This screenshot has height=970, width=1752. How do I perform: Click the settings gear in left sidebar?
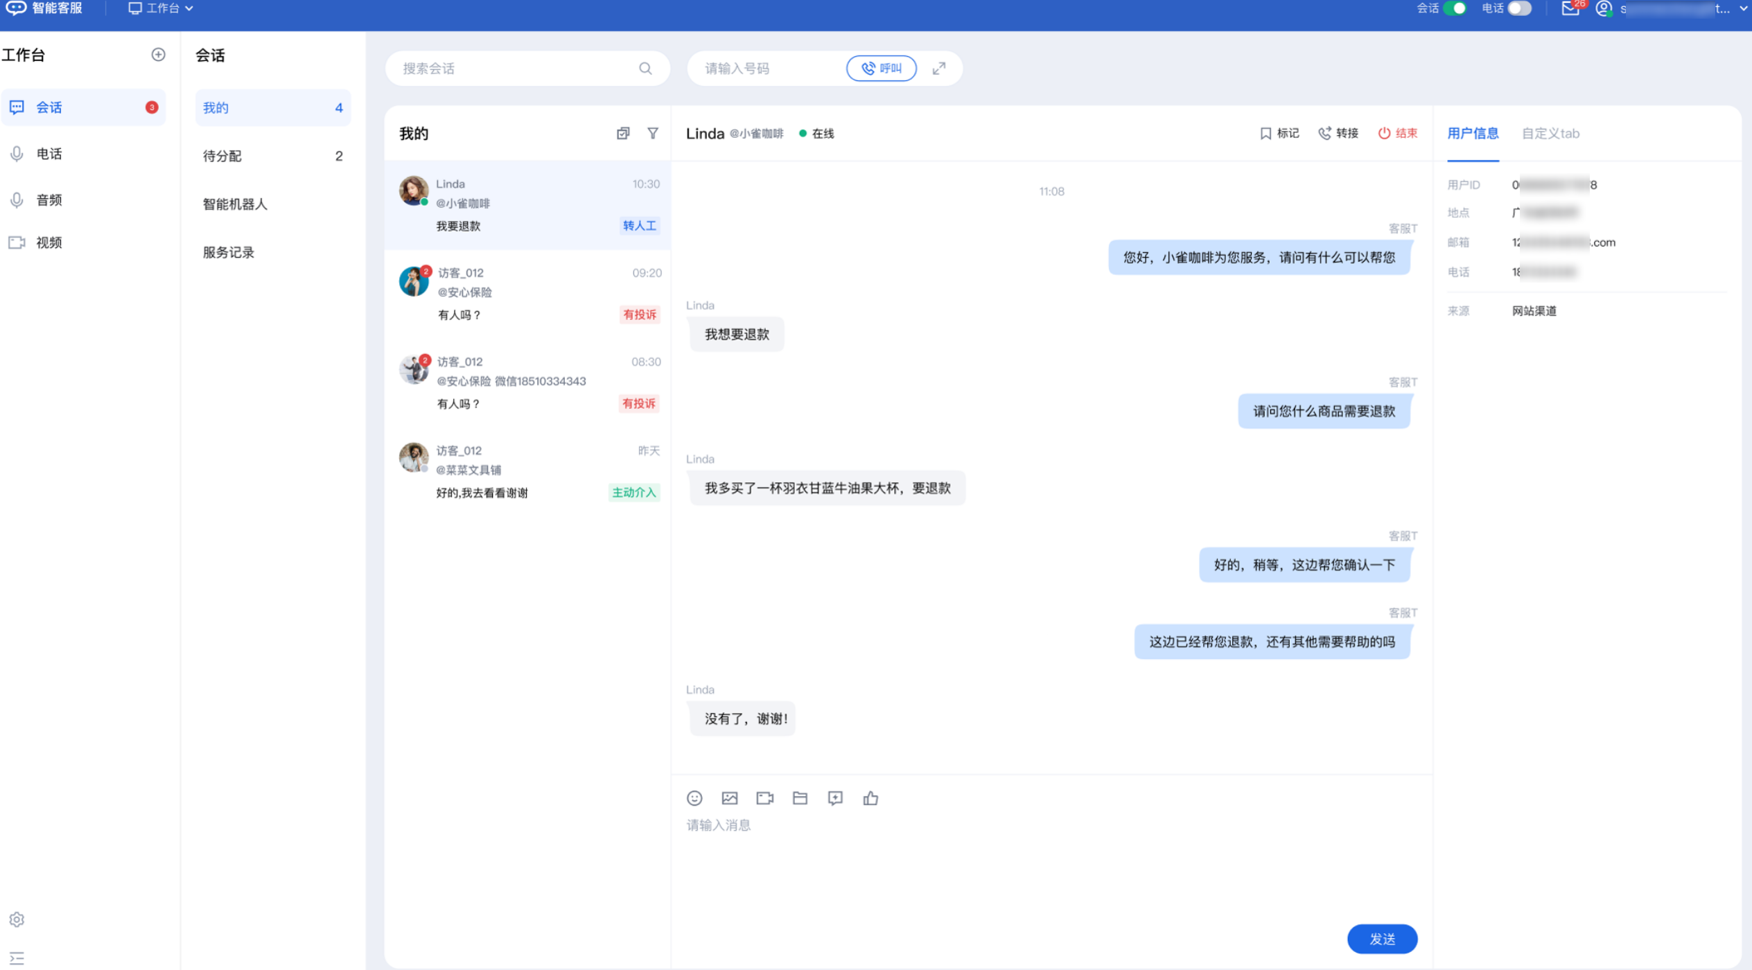(x=17, y=919)
